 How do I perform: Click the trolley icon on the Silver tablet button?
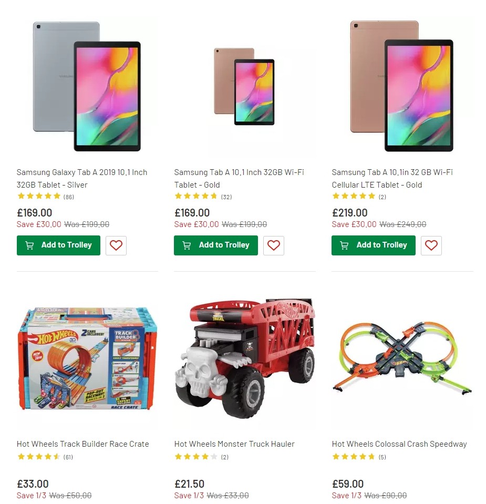(x=29, y=245)
